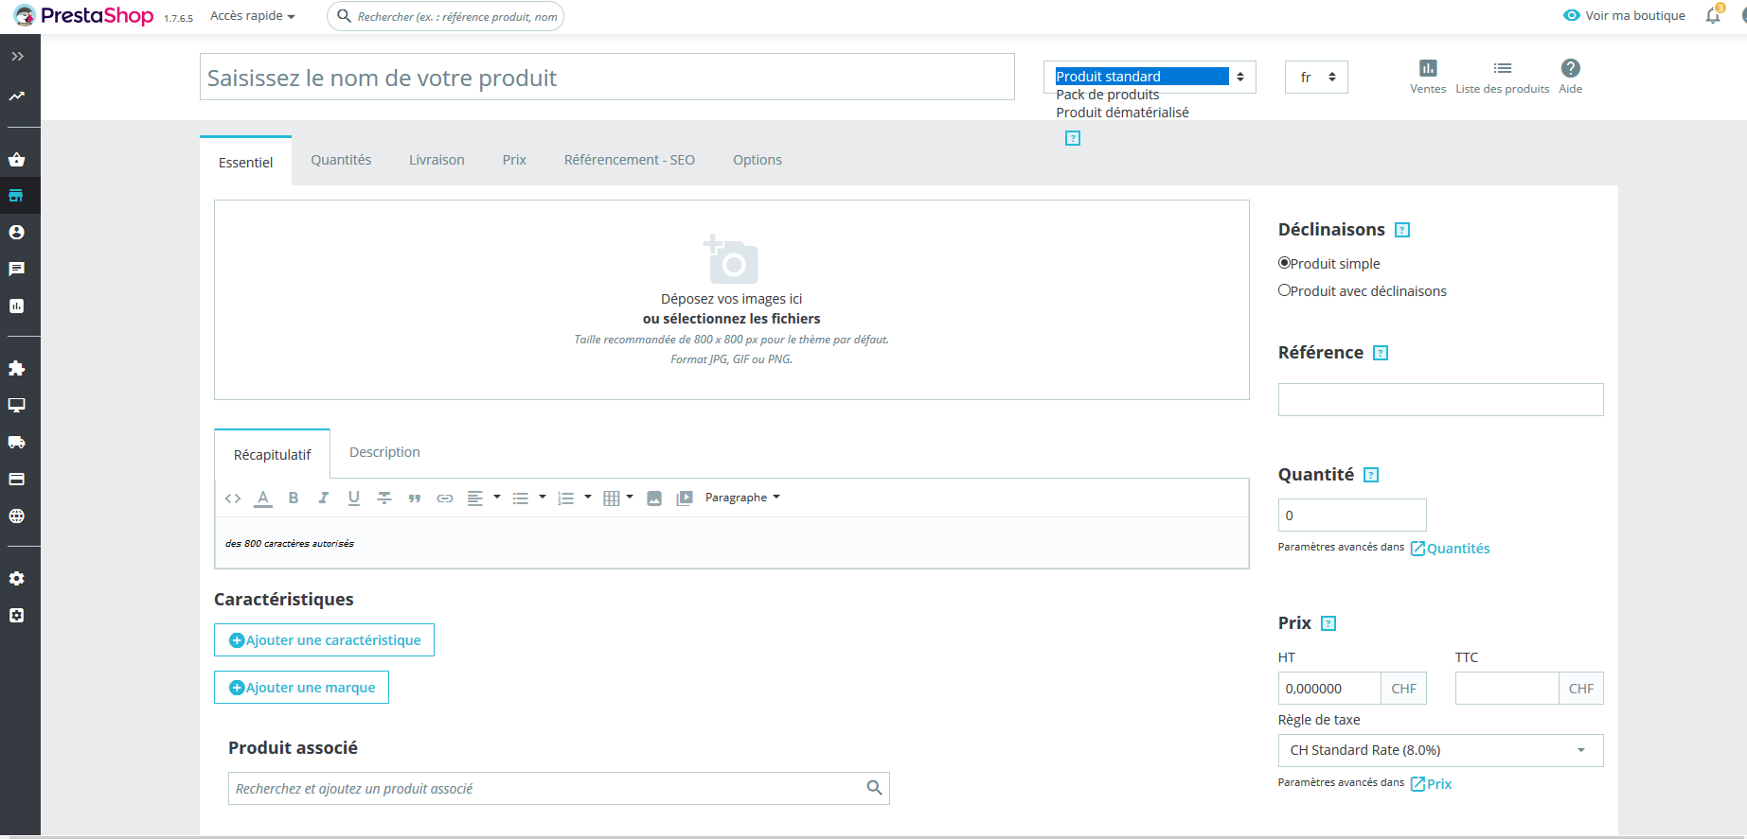
Task: Expand the sidebar with double chevron
Action: [x=17, y=57]
